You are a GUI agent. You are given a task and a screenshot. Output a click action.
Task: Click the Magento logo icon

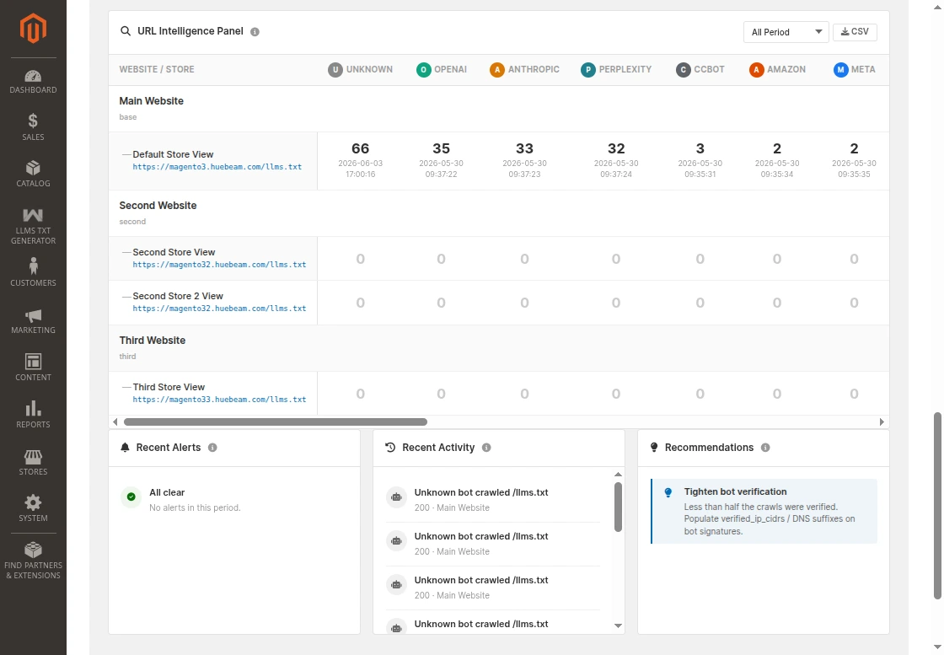tap(33, 29)
